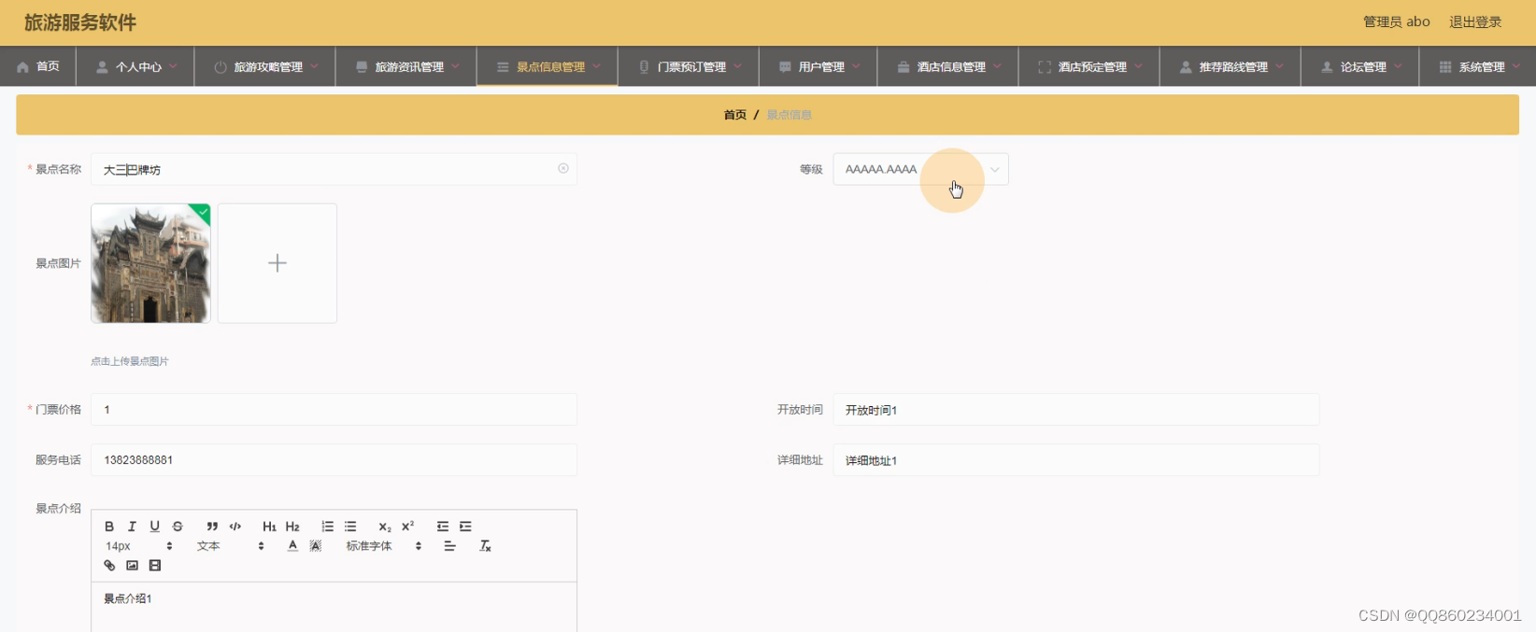
Task: Apply subscript formatting
Action: pyautogui.click(x=384, y=527)
